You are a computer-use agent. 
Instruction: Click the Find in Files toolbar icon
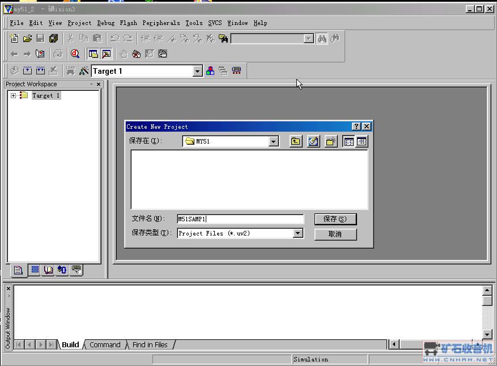coord(223,39)
